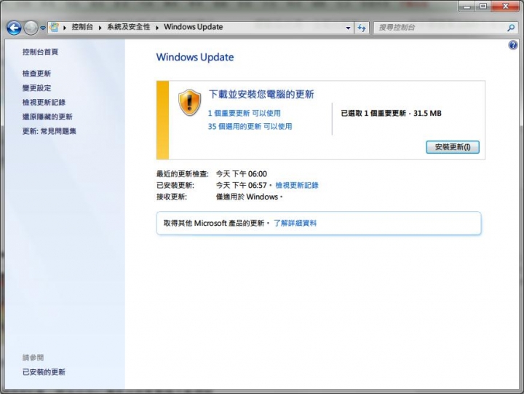Close the Windows Update window
The width and height of the screenshot is (524, 394).
tap(506, 7)
